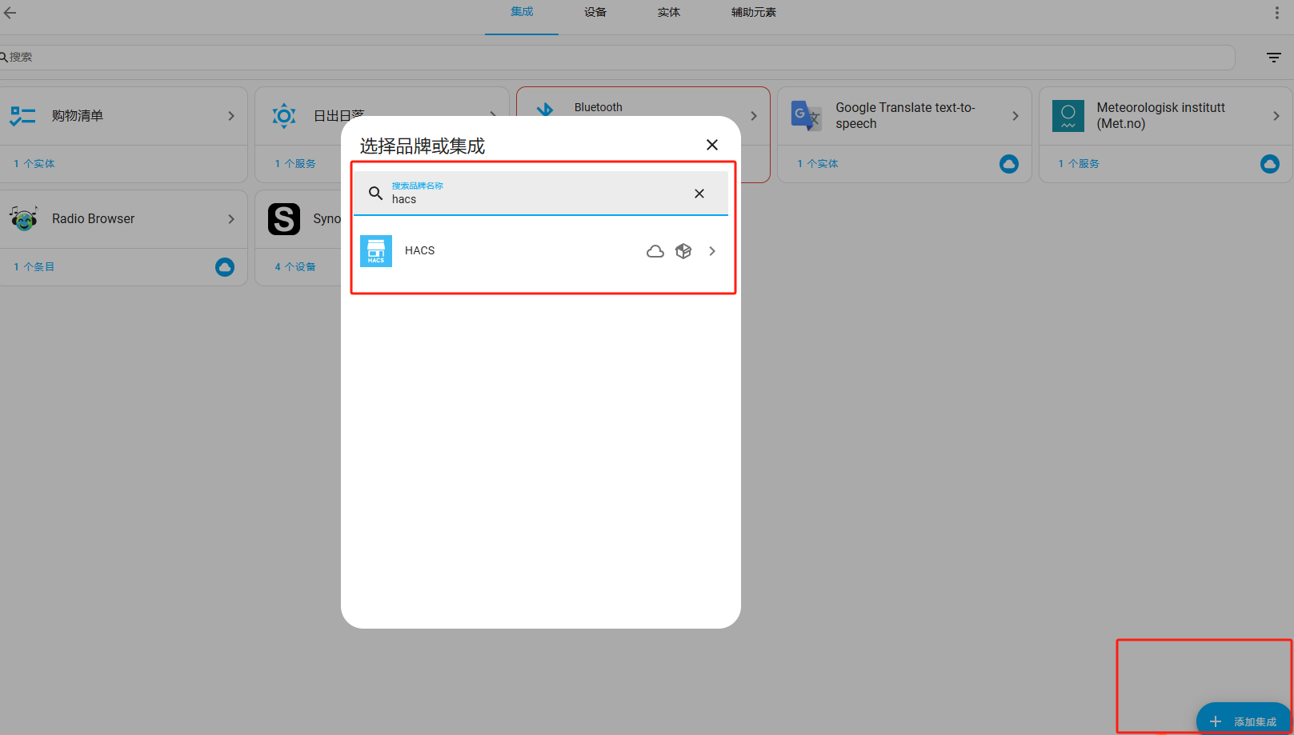Viewport: 1294px width, 735px height.
Task: Open the vertical dots overflow menu
Action: tap(1276, 13)
